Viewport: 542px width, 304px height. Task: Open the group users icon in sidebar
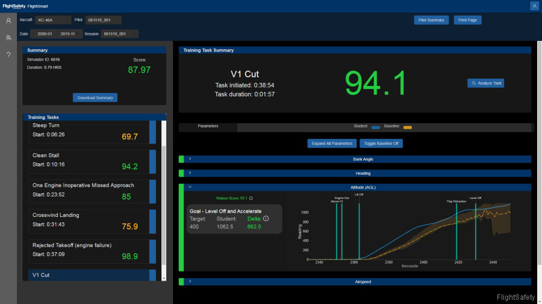pos(8,38)
